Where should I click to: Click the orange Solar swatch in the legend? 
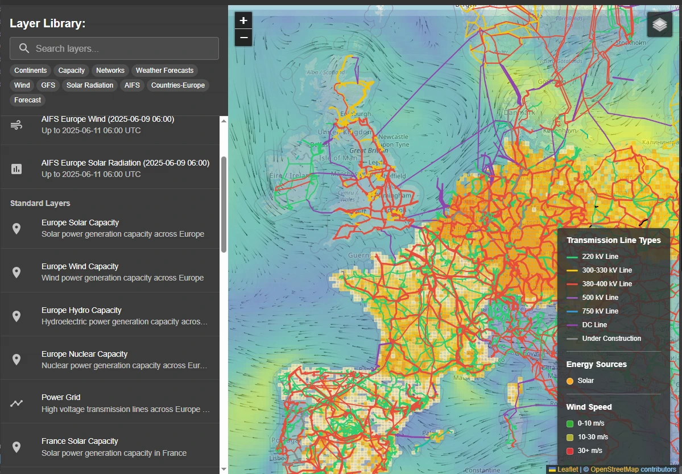[569, 381]
